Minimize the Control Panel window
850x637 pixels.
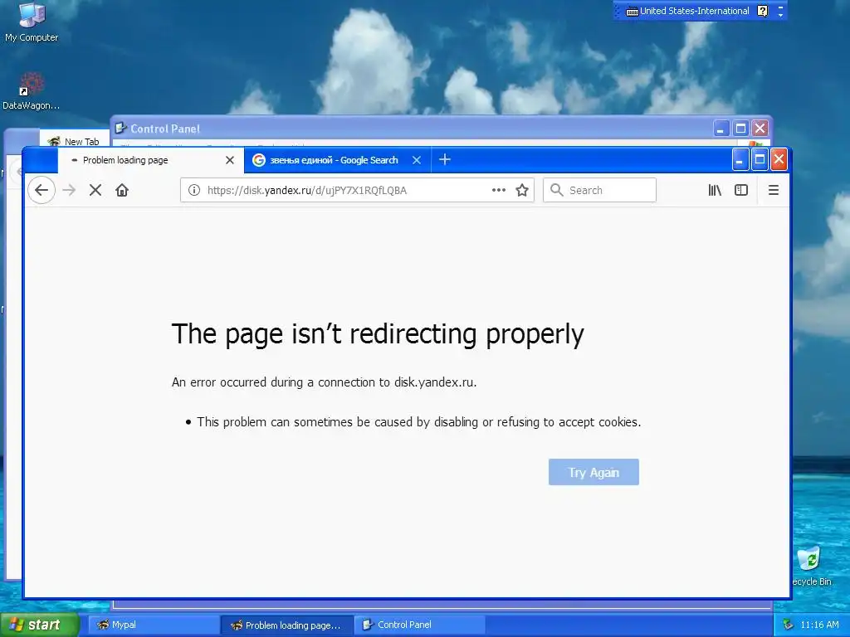[x=721, y=129]
